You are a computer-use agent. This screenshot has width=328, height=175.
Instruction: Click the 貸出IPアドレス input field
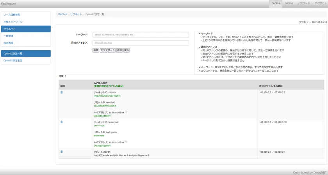141,43
